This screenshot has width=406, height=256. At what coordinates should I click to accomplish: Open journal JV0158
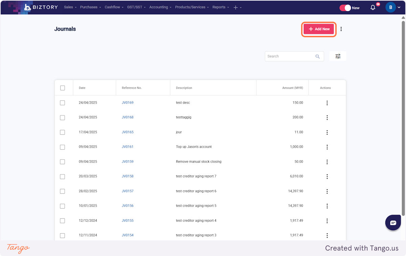(128, 176)
